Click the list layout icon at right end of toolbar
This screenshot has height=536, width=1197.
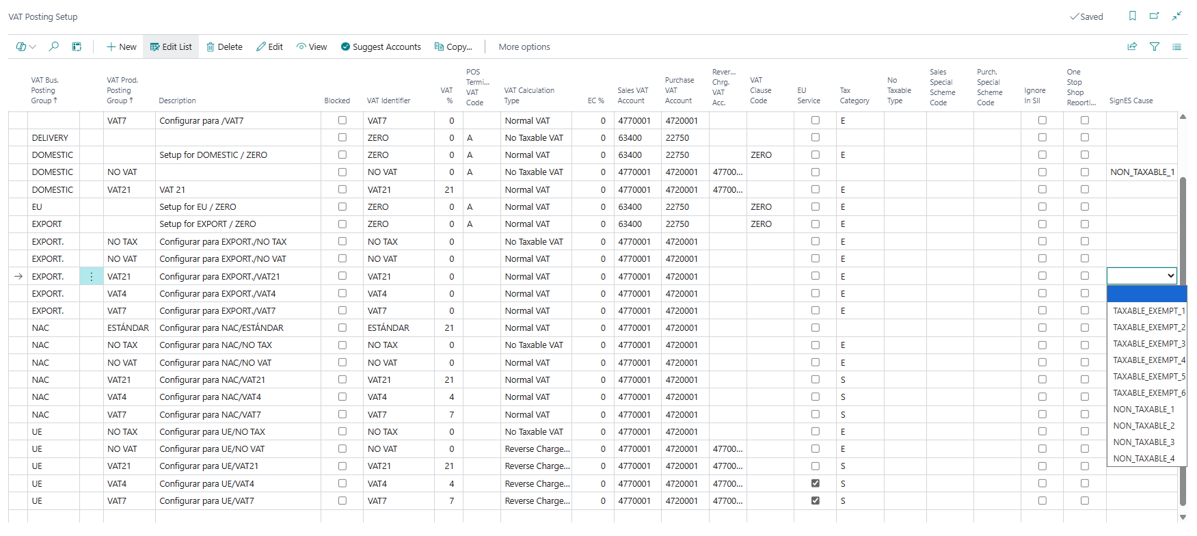pos(1176,46)
